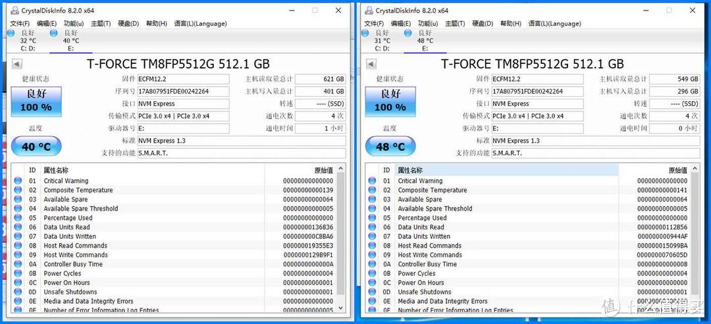
Task: Open 主题(T) menu in the 48 °C window
Action: click(x=455, y=24)
